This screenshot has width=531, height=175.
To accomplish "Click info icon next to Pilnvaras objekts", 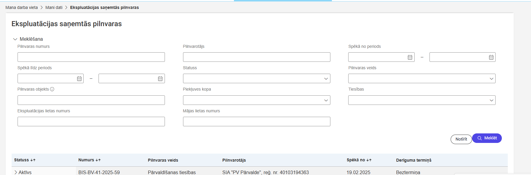I will click(52, 89).
